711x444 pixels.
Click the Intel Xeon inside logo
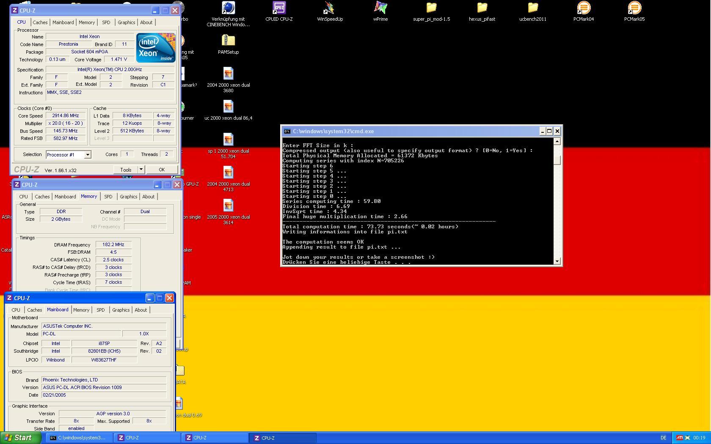click(156, 48)
